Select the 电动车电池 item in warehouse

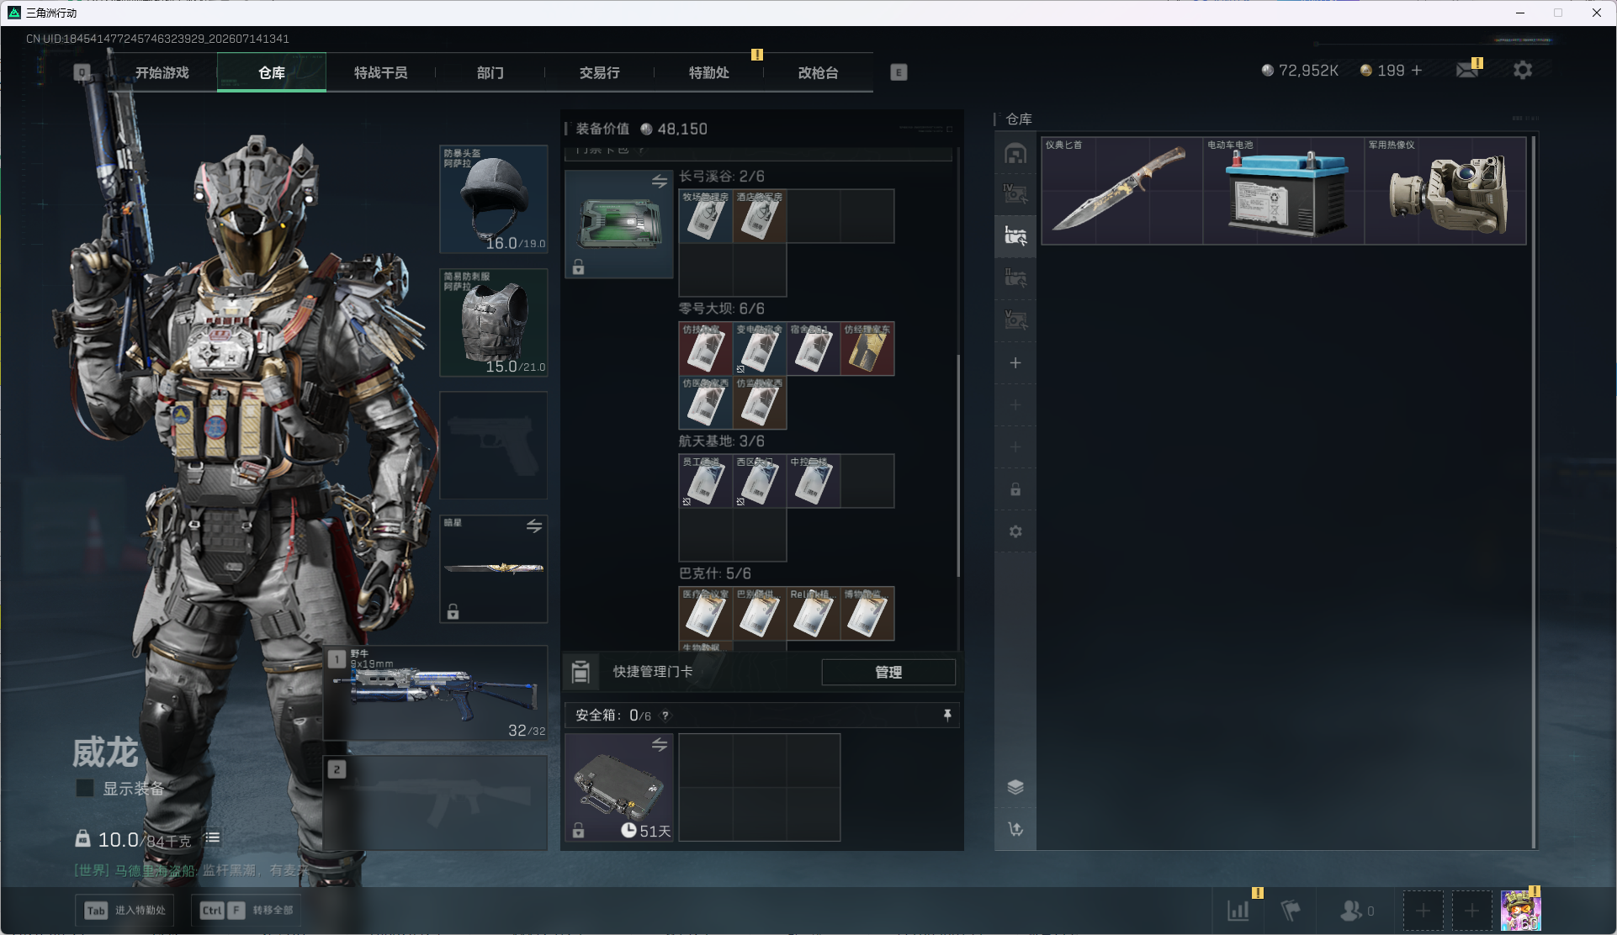click(1283, 191)
